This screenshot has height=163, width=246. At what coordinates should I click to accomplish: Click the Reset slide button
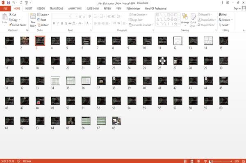[42, 20]
